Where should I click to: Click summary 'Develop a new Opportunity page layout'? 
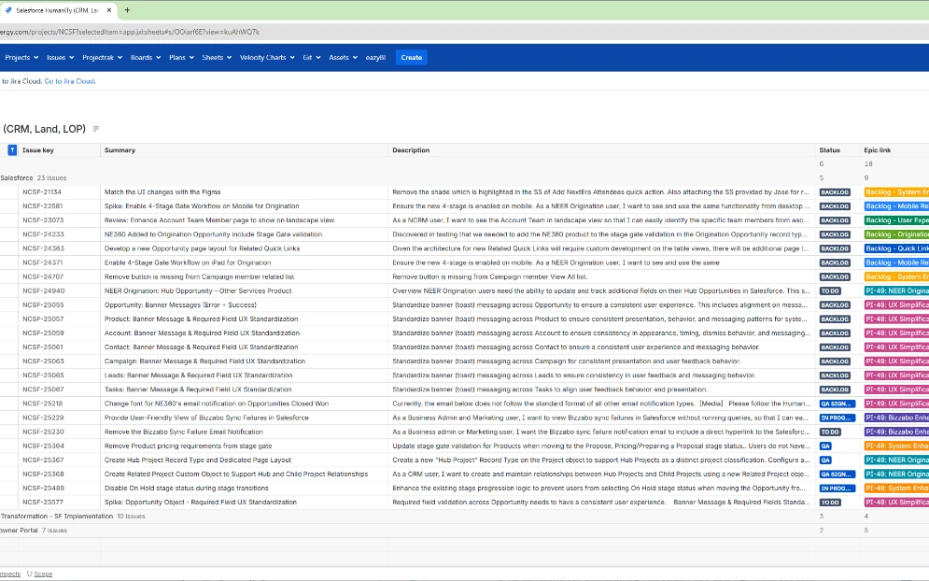click(202, 248)
